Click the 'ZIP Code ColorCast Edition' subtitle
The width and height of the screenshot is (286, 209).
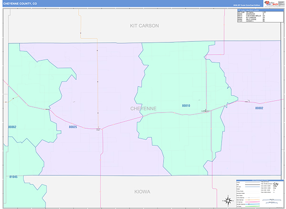246,5
